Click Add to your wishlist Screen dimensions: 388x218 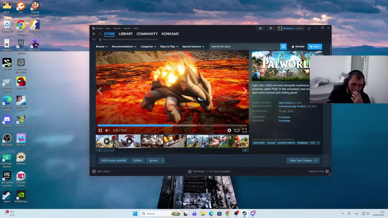pyautogui.click(x=114, y=160)
